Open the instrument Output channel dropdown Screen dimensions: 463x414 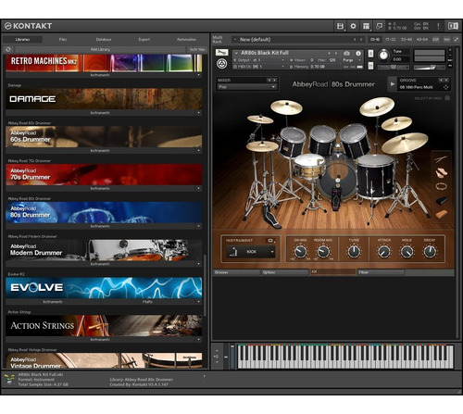[258, 60]
